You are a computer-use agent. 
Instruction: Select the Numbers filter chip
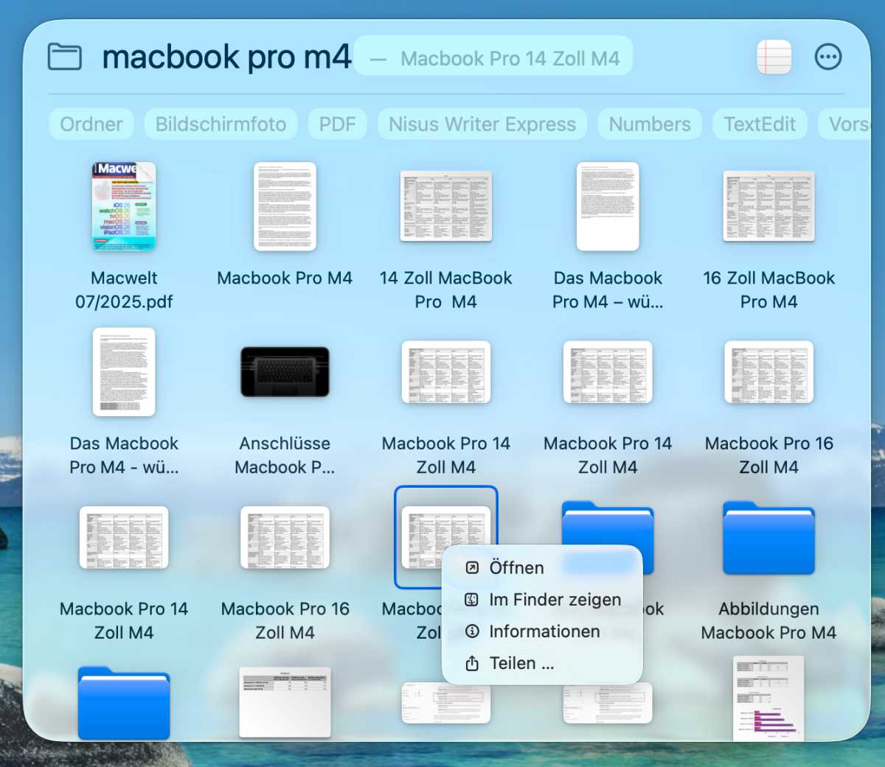[x=649, y=124]
